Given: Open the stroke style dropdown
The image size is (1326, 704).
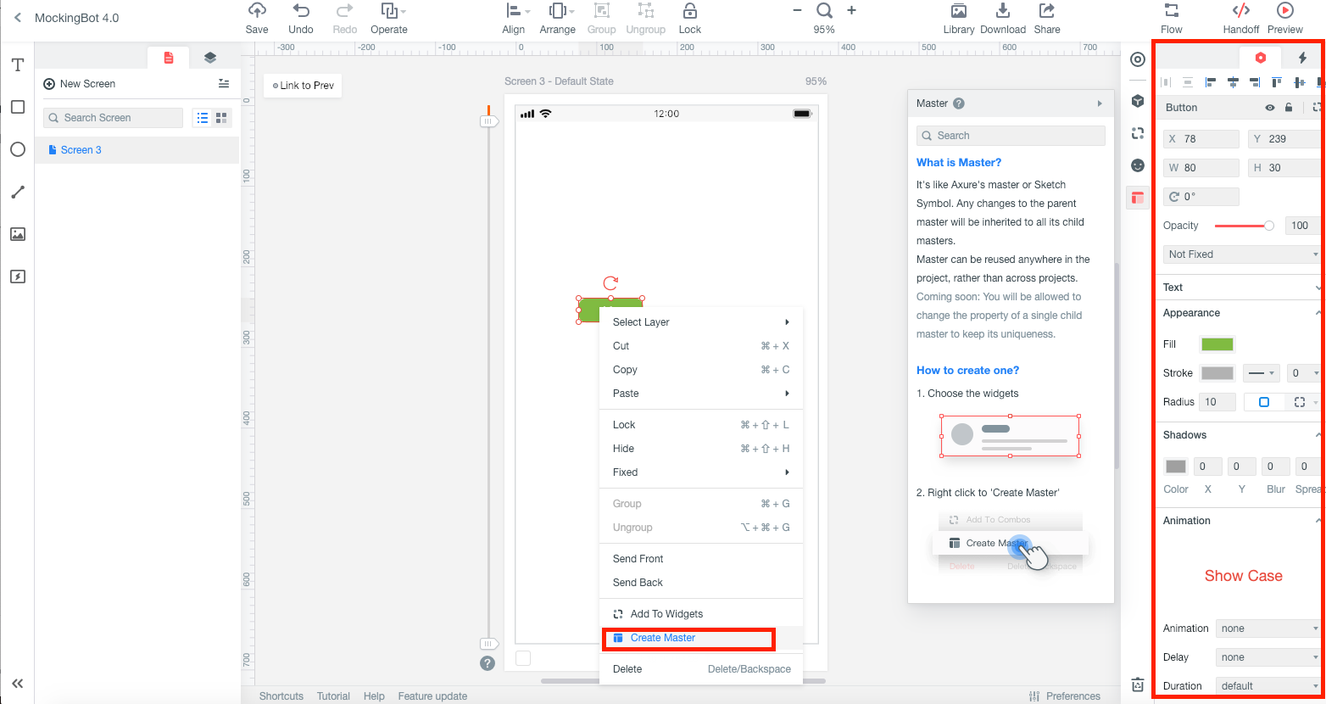Looking at the screenshot, I should (1262, 373).
